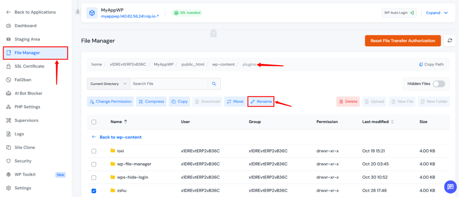Viewport: 459px width, 197px height.
Task: Click the Search File input field
Action: point(169,84)
